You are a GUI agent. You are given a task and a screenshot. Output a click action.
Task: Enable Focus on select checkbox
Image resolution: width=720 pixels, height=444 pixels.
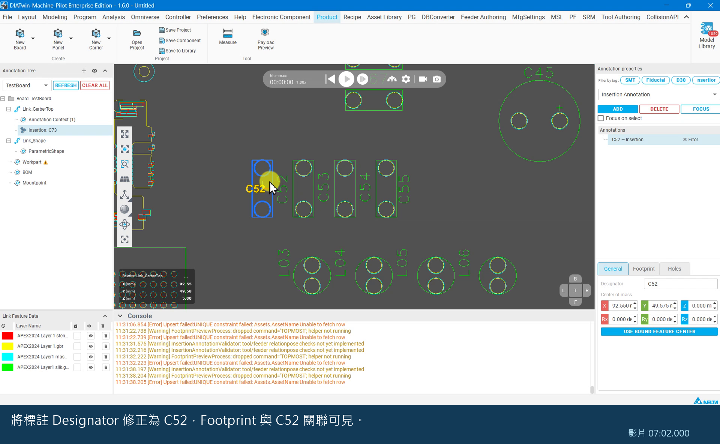tap(601, 118)
